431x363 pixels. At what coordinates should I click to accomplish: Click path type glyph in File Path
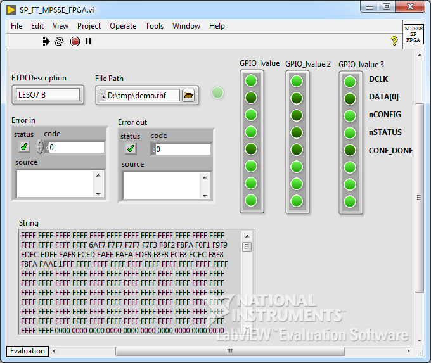pyautogui.click(x=103, y=96)
